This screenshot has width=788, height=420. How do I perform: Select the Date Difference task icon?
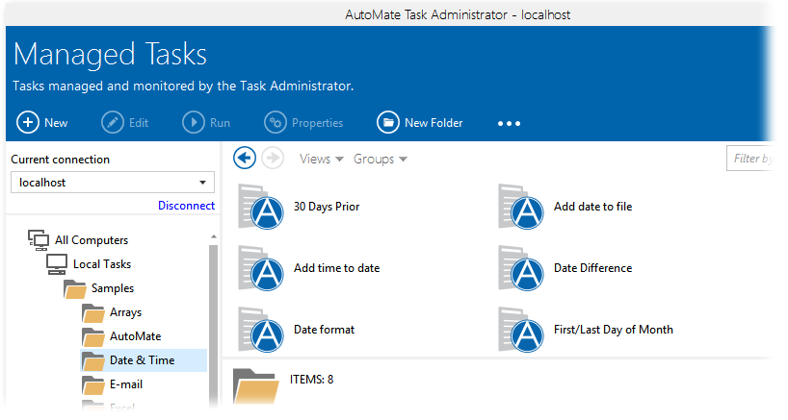point(520,268)
